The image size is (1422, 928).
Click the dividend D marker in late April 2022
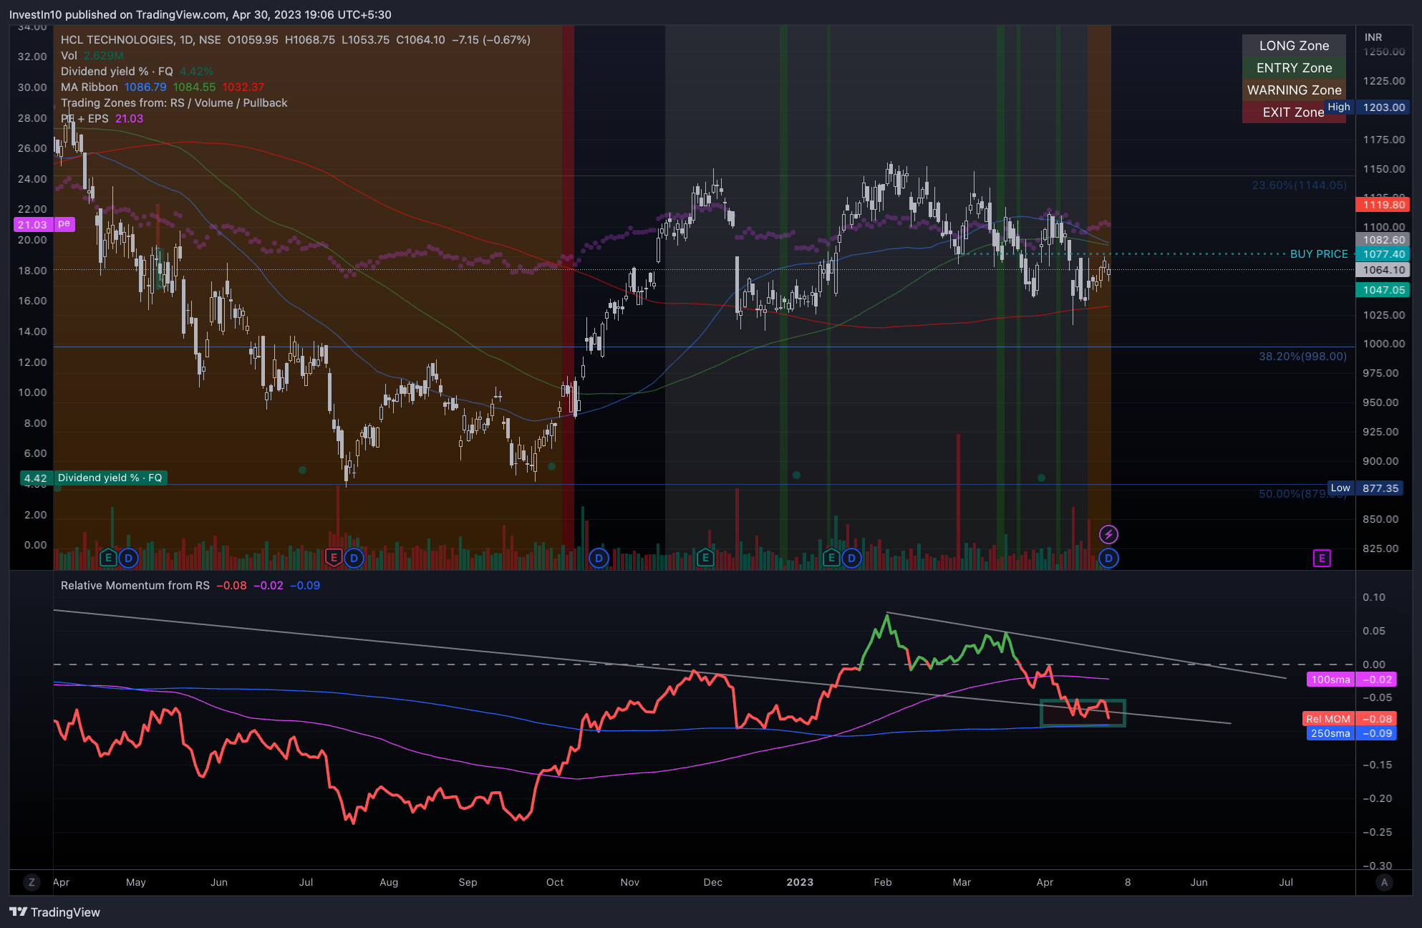coord(128,557)
